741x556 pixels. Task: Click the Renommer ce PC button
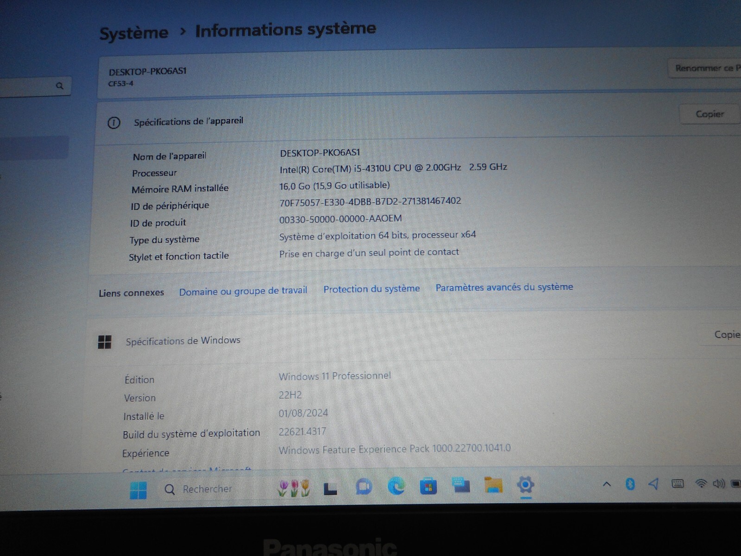[705, 68]
